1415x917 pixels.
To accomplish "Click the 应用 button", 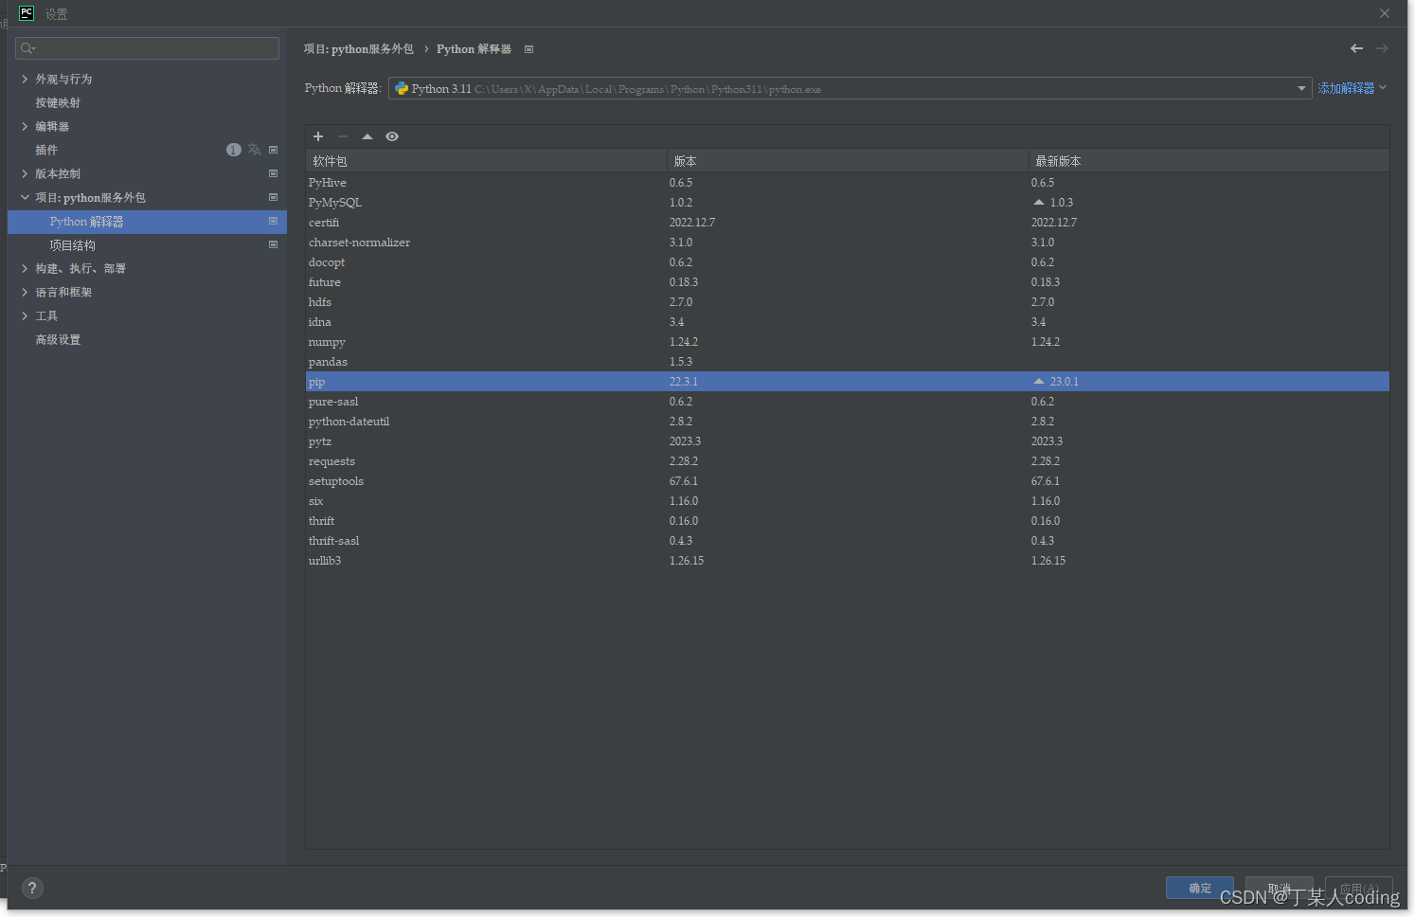I will (x=1359, y=888).
